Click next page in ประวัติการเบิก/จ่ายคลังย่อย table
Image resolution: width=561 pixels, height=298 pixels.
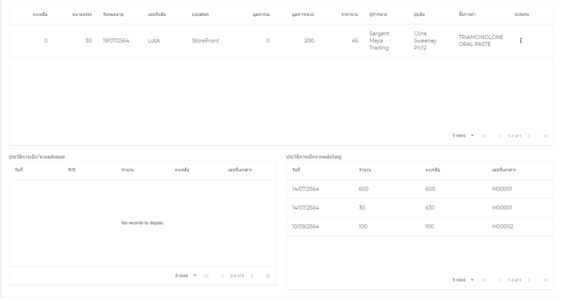coord(252,276)
